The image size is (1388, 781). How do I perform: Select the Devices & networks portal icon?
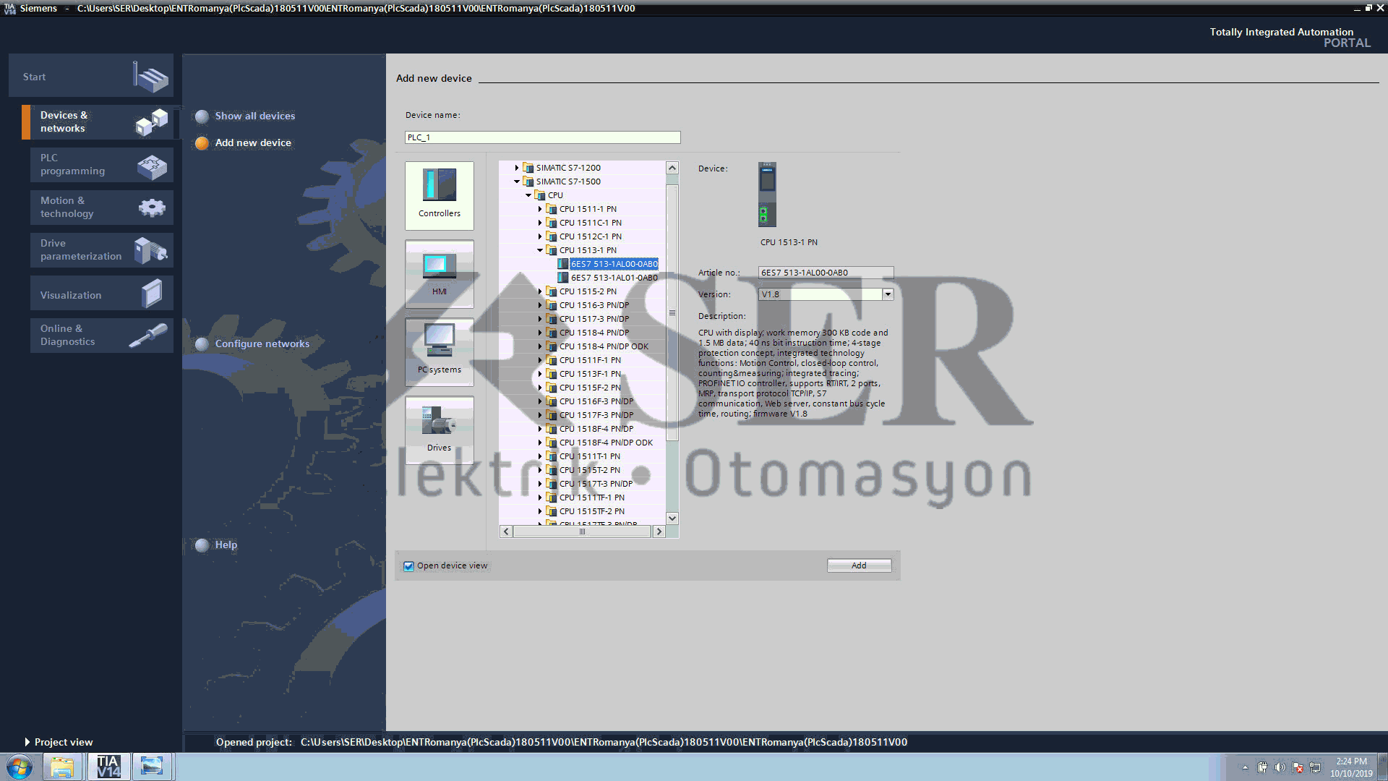[152, 122]
